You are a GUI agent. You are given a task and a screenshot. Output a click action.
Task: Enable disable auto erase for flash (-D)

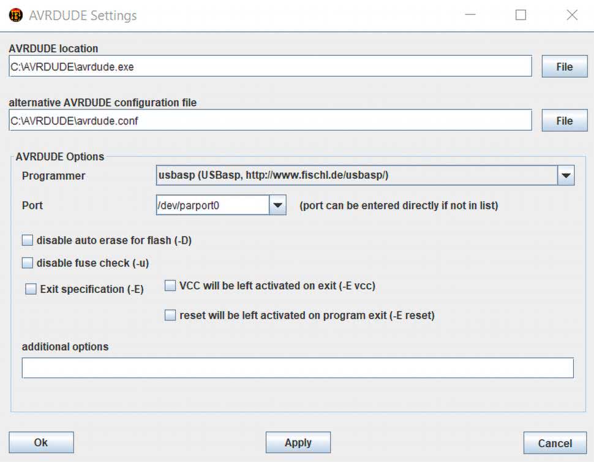(x=28, y=240)
